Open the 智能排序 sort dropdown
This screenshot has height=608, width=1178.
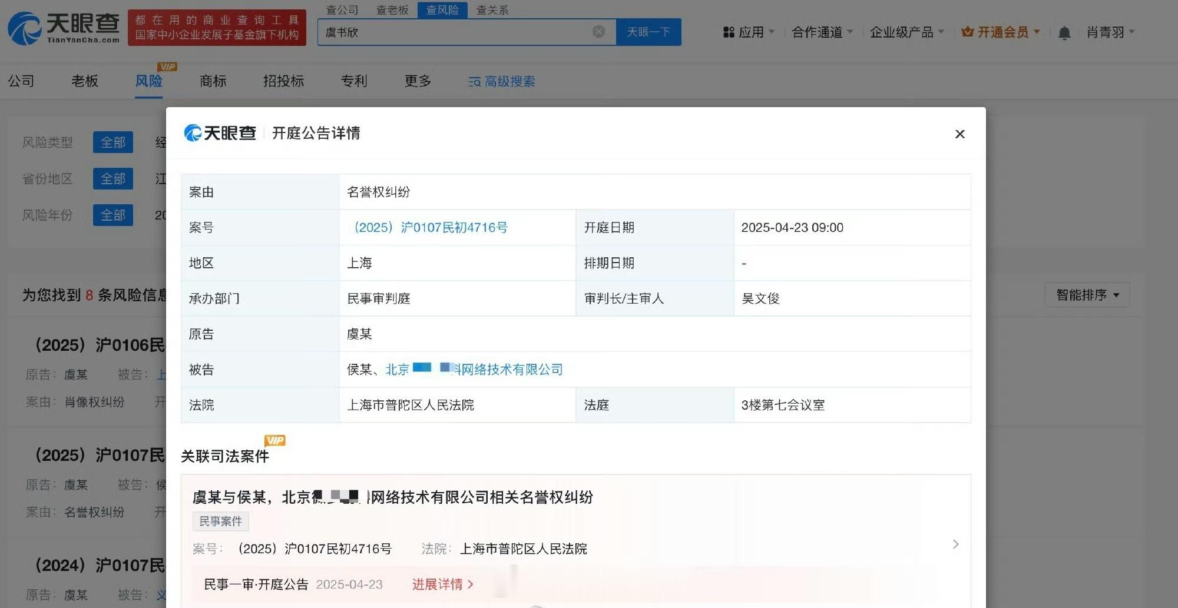1087,295
